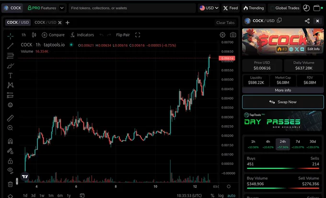Expand the More info section
Screen dimensions: 326x198
[x=283, y=90]
